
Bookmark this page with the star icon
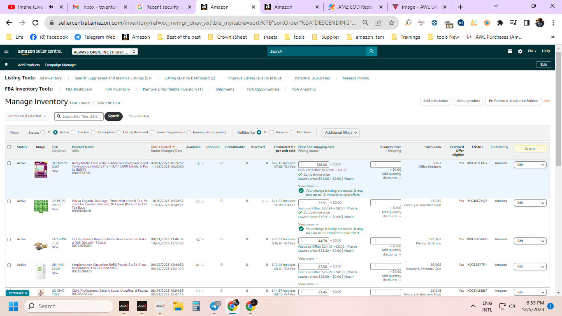pyautogui.click(x=392, y=23)
